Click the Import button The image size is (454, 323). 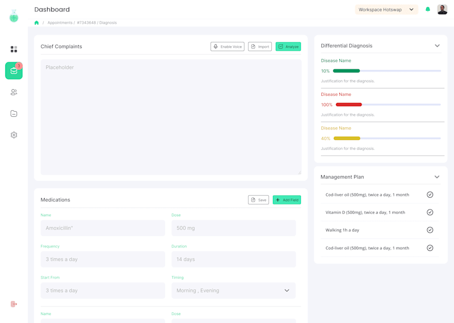tap(260, 47)
